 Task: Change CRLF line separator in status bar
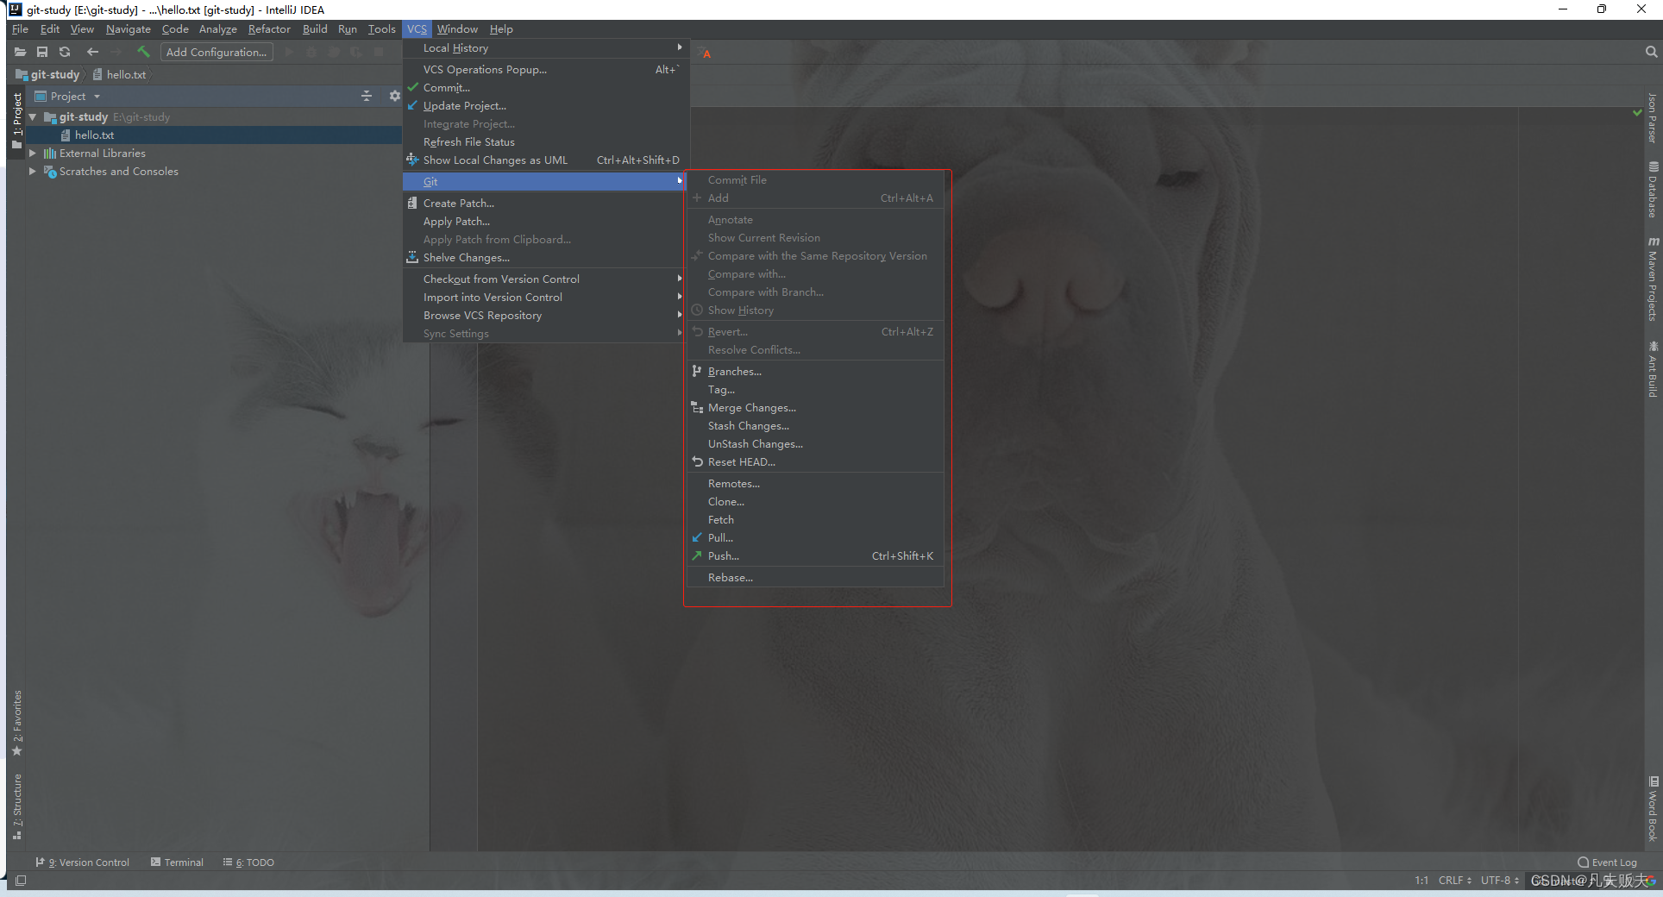pyautogui.click(x=1454, y=880)
